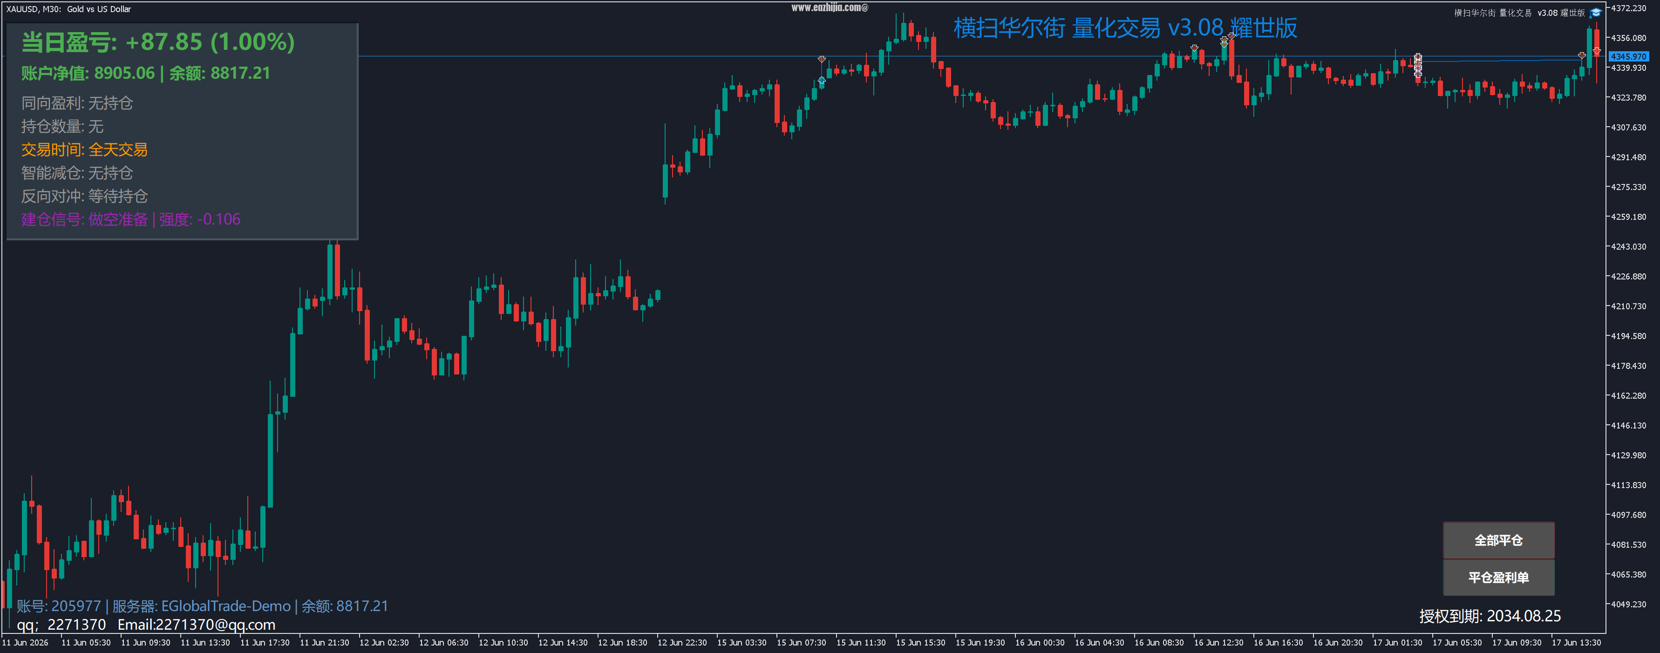This screenshot has height=653, width=1660.
Task: Click the 智能减仓: 无持仓 row
Action: [77, 173]
